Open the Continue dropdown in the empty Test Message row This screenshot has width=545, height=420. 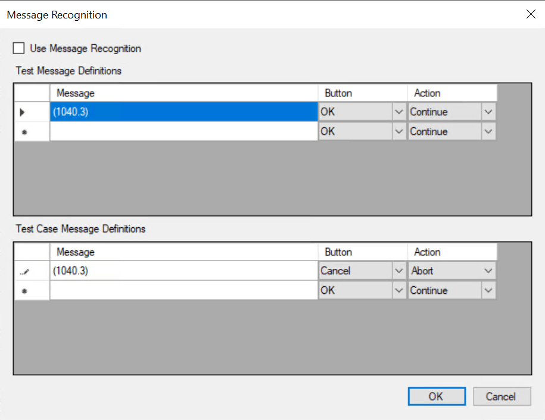(x=490, y=131)
